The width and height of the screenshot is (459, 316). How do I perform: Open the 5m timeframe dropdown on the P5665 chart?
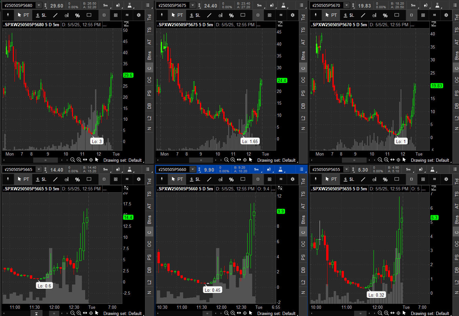click(106, 169)
